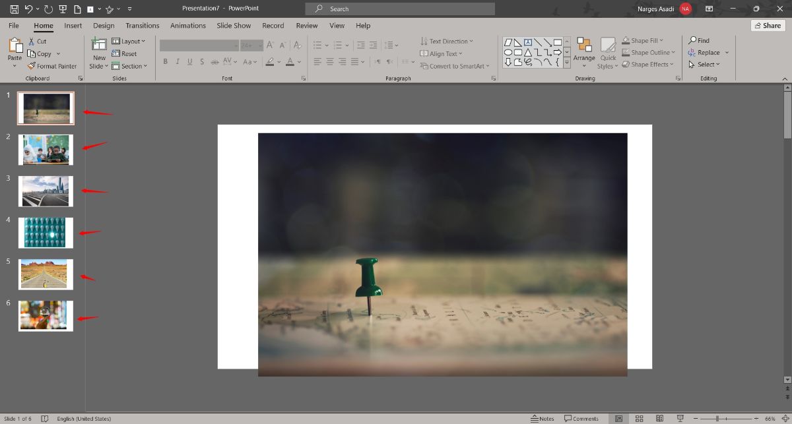Reset the slide layout
The height and width of the screenshot is (424, 792).
pyautogui.click(x=124, y=53)
